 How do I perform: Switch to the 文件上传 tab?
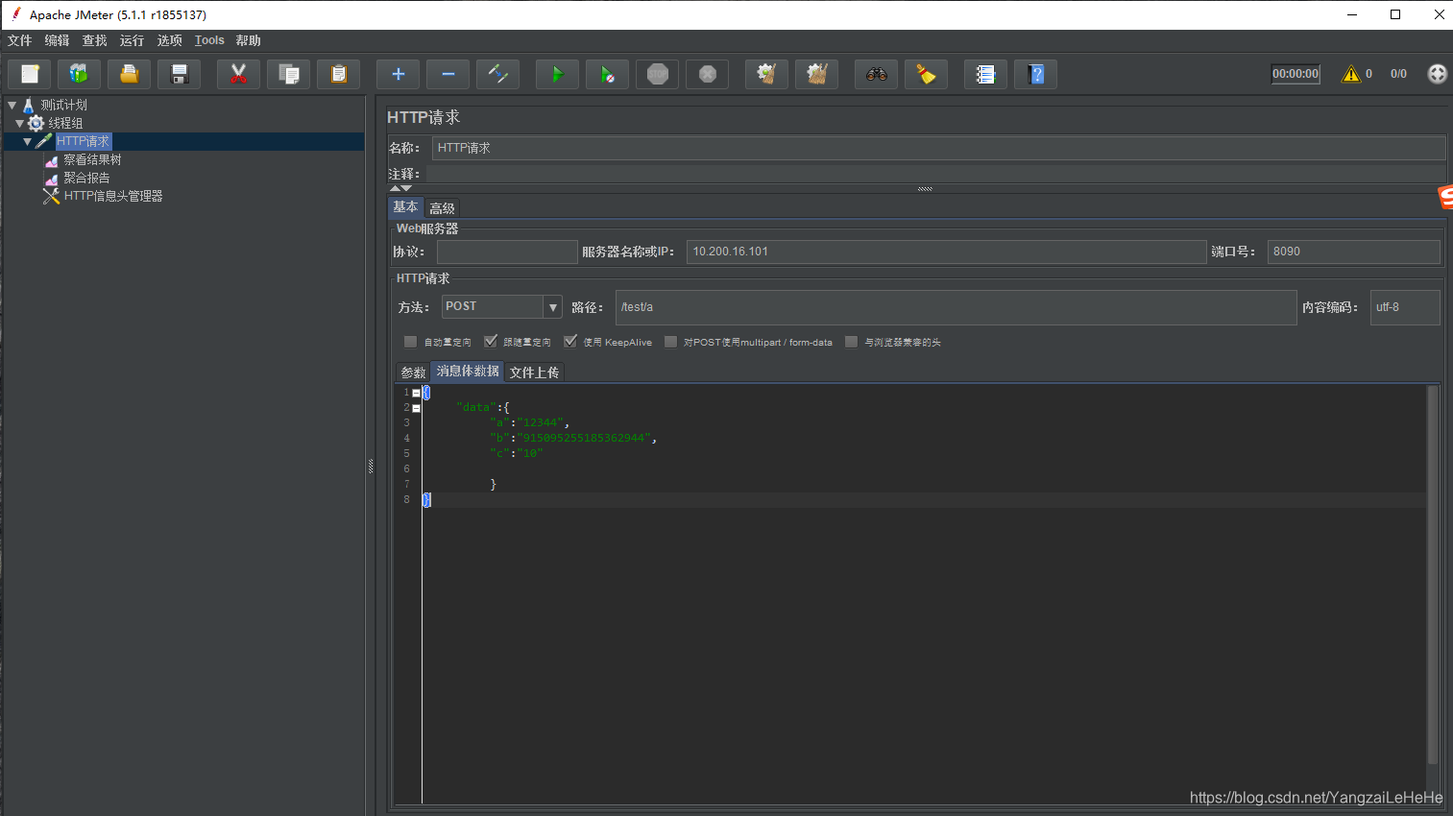pyautogui.click(x=534, y=372)
